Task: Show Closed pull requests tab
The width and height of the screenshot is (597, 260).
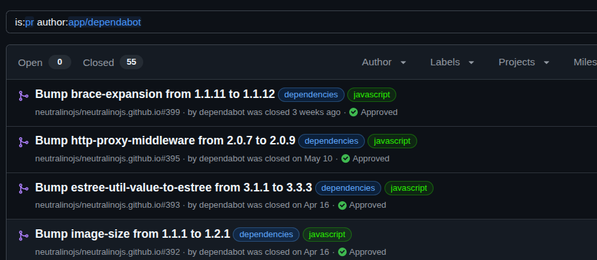Action: point(112,62)
